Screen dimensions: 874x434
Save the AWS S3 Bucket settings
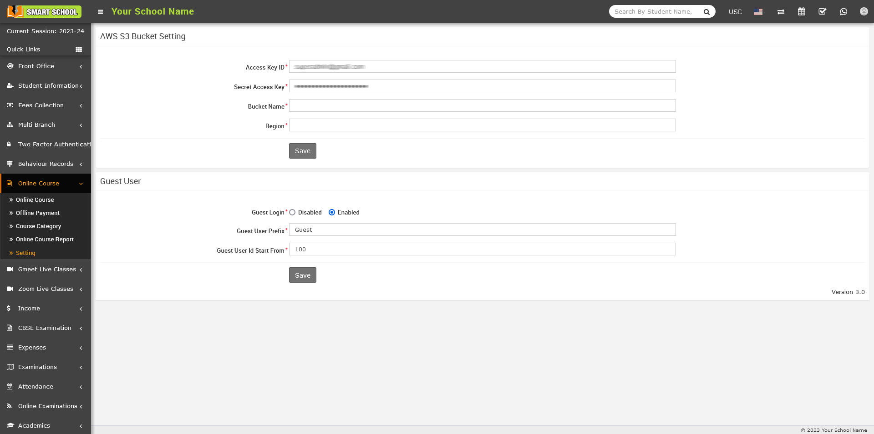[302, 151]
